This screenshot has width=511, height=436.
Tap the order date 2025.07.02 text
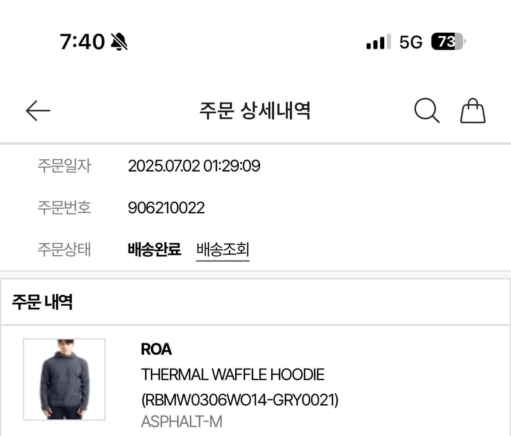pyautogui.click(x=194, y=166)
